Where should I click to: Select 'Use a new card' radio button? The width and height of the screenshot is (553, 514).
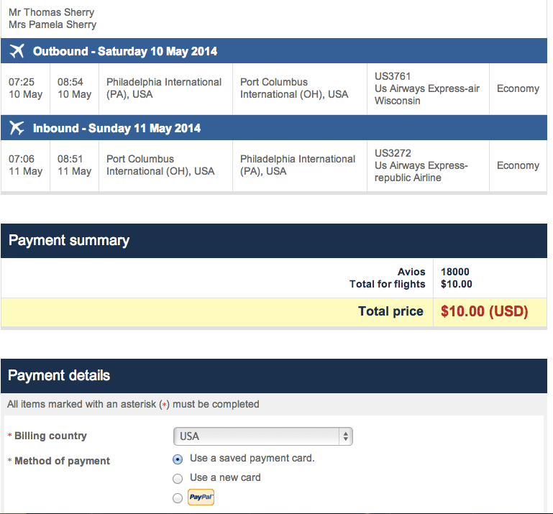tap(178, 478)
